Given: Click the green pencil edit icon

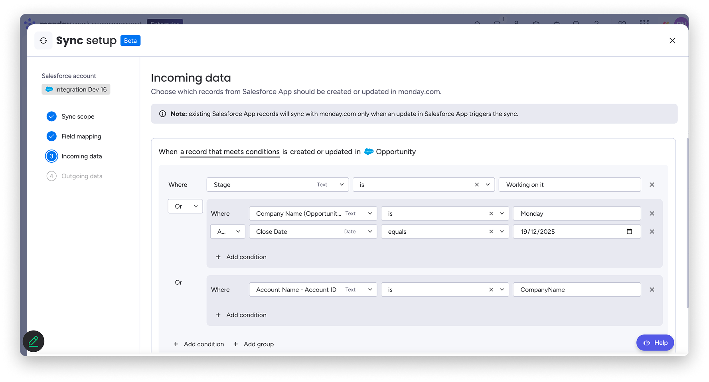Looking at the screenshot, I should (x=34, y=341).
